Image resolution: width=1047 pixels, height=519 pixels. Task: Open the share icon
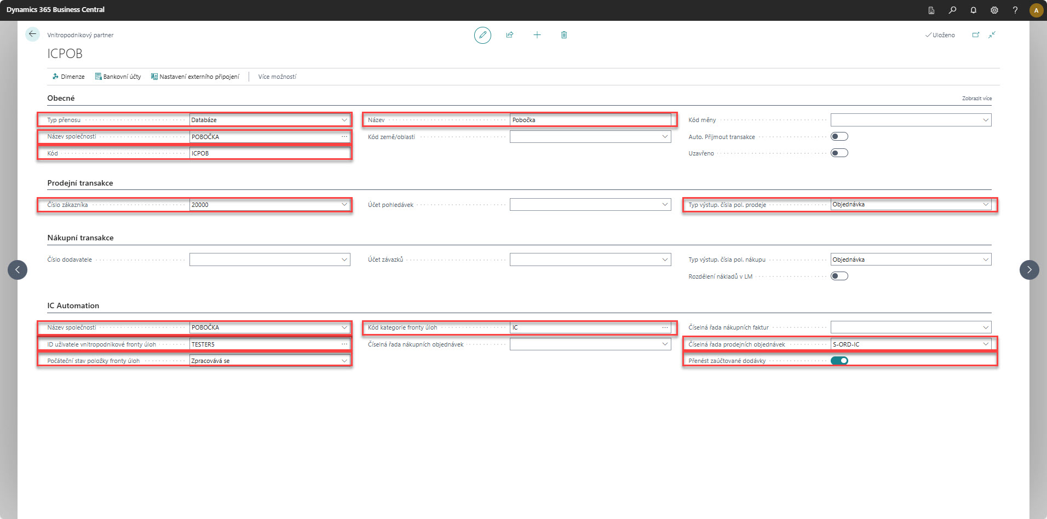[x=510, y=35]
